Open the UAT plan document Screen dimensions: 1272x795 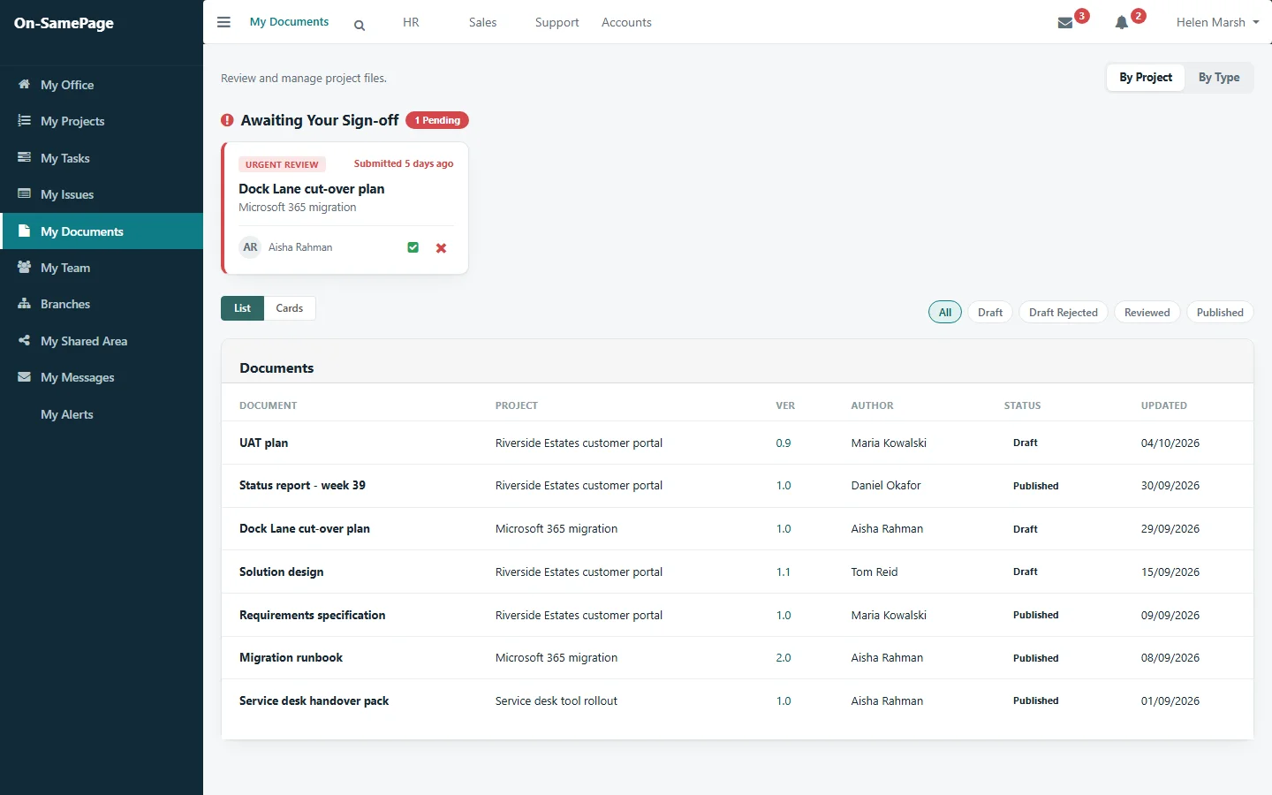tap(263, 443)
